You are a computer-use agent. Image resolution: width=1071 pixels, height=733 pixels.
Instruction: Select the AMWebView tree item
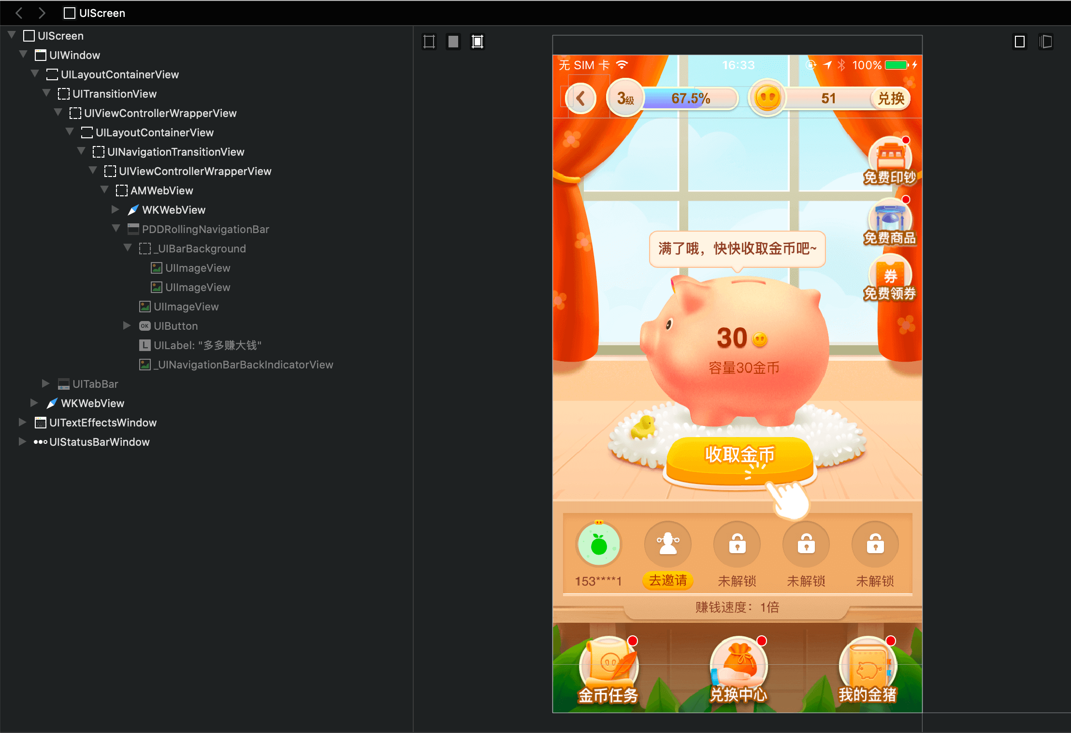coord(161,191)
